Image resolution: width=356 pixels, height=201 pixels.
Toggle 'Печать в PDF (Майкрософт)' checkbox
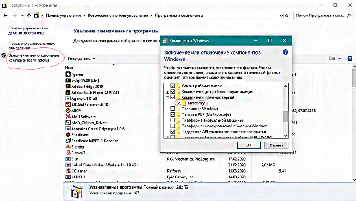(x=173, y=114)
